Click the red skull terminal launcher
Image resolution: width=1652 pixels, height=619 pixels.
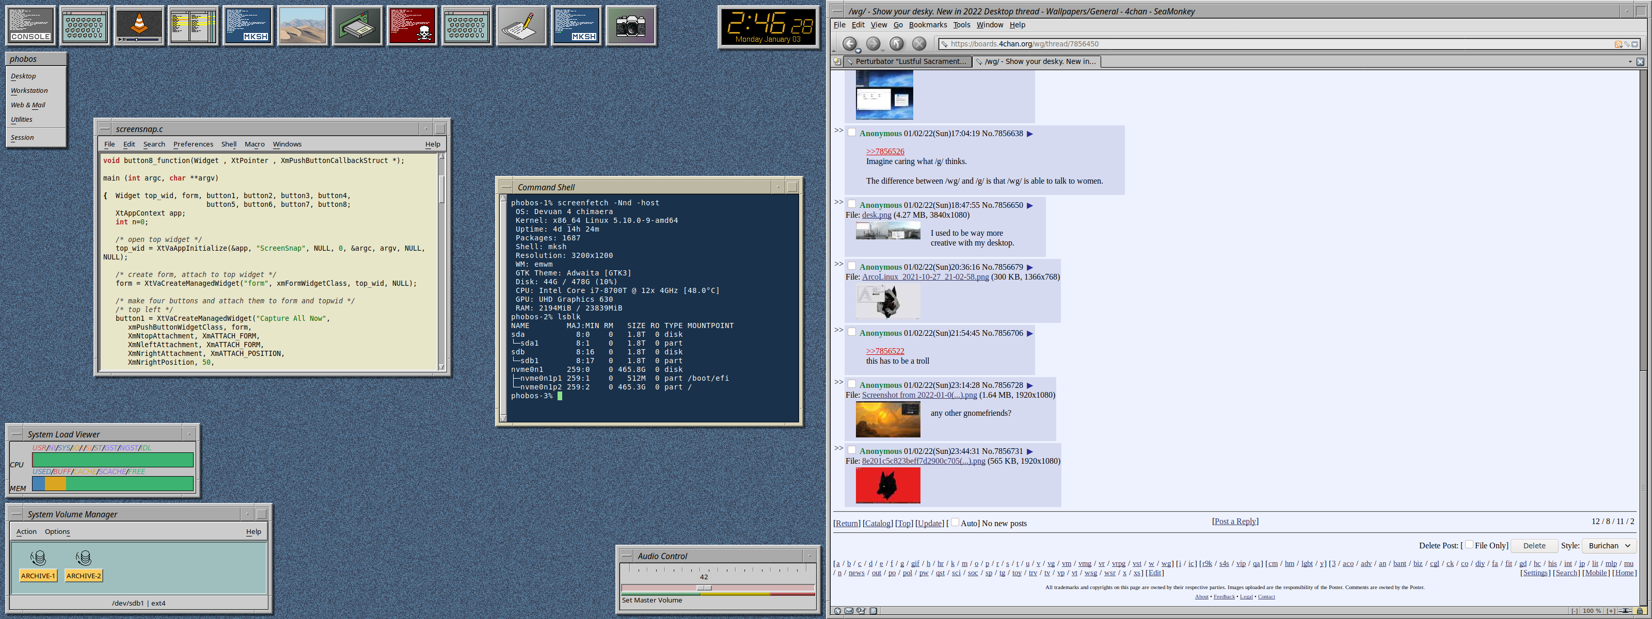pyautogui.click(x=412, y=26)
